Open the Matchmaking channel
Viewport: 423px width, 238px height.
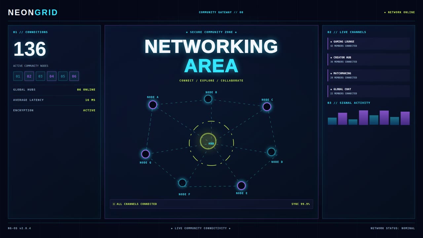pyautogui.click(x=368, y=75)
